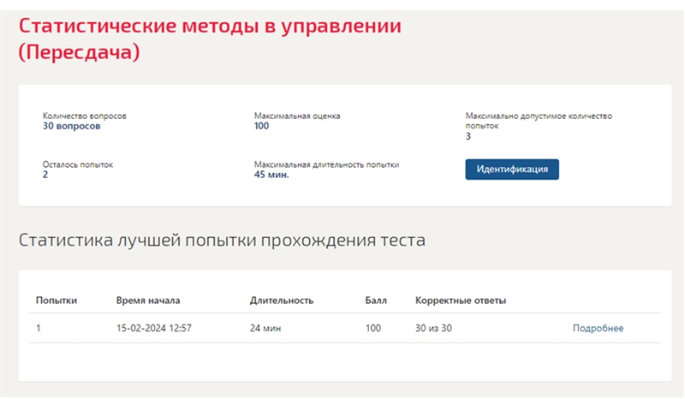Select the 45 мин. duration value

pos(271,175)
